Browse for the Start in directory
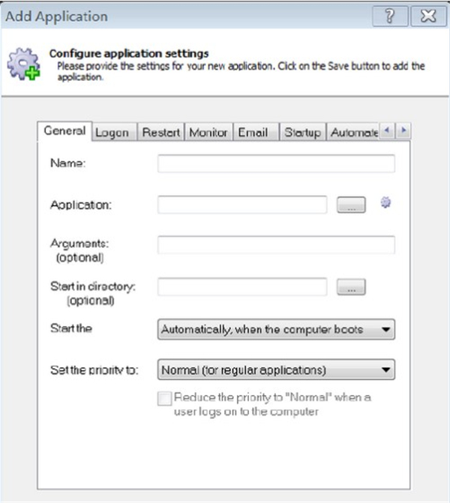The width and height of the screenshot is (450, 503). tap(351, 286)
